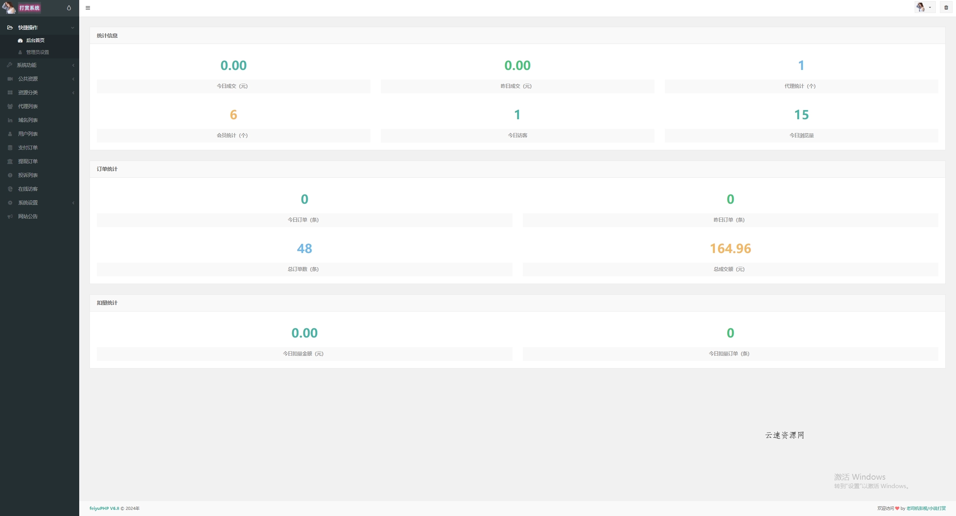This screenshot has width=956, height=516.
Task: Go to 用户列表 page
Action: click(x=28, y=134)
